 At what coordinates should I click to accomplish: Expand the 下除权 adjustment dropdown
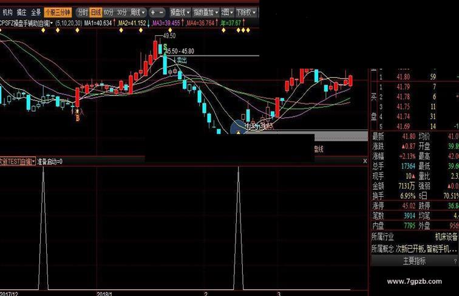(x=246, y=13)
